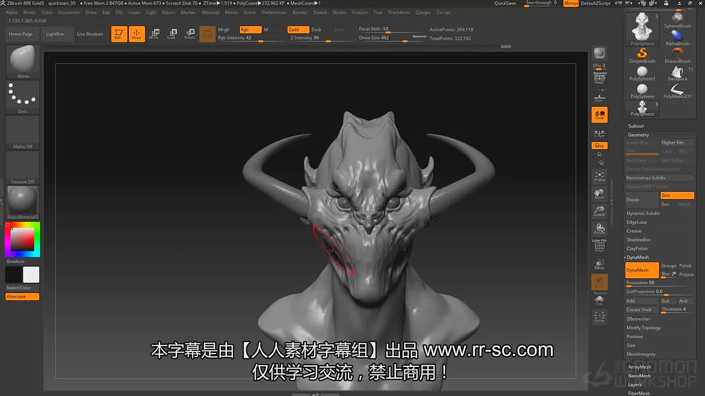
Task: Enable Zsub sculpt mode
Action: (x=316, y=30)
